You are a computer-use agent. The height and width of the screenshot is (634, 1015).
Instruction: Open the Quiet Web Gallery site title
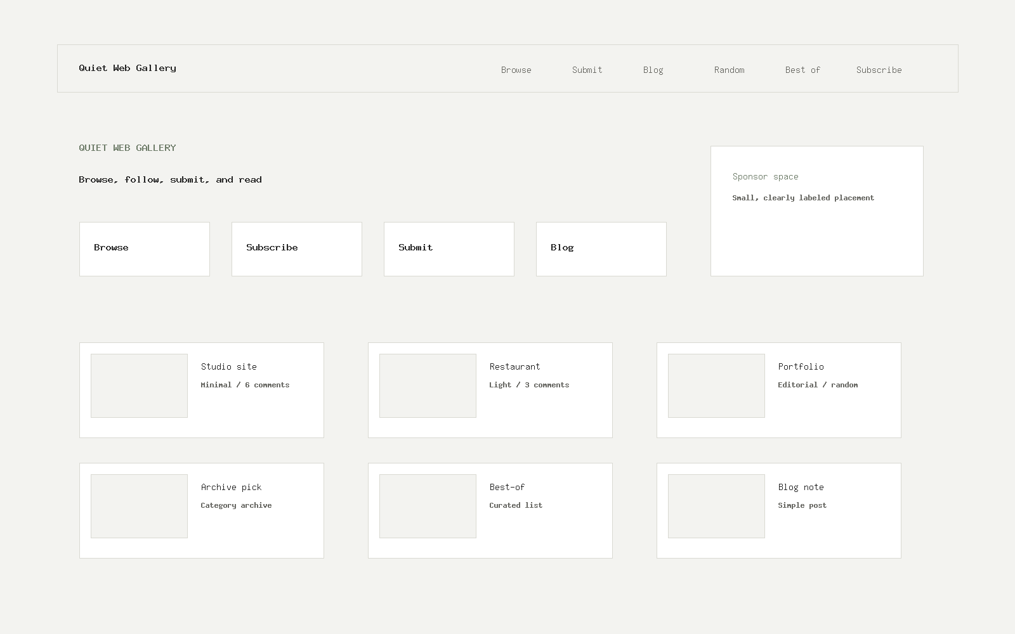coord(128,68)
